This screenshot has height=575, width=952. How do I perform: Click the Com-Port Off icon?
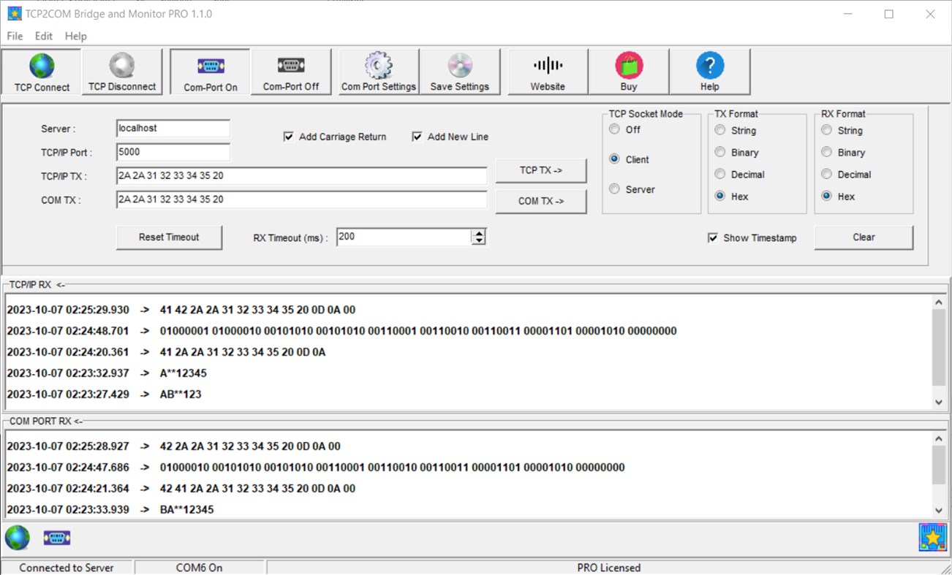pyautogui.click(x=291, y=71)
